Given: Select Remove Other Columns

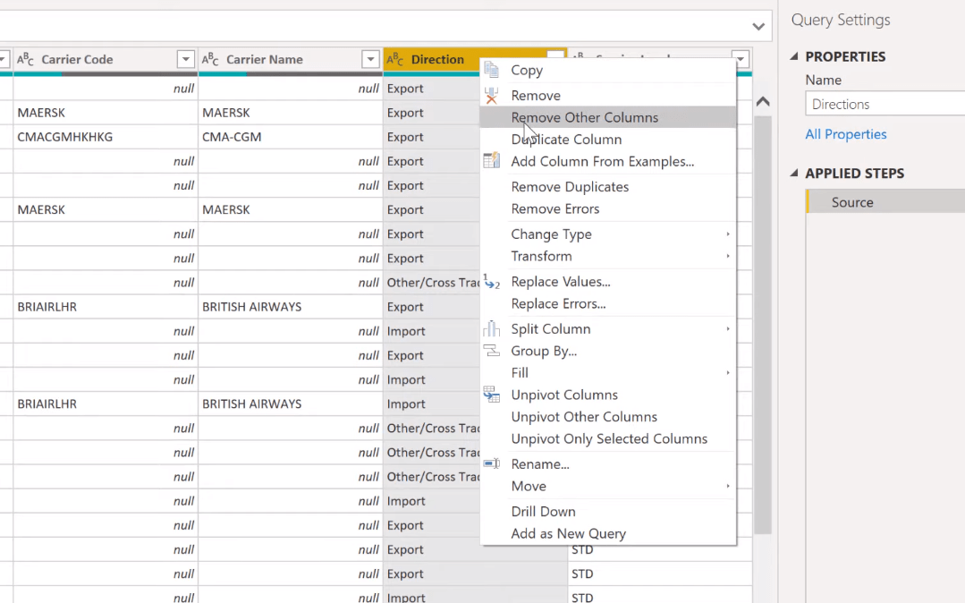Looking at the screenshot, I should [x=608, y=117].
